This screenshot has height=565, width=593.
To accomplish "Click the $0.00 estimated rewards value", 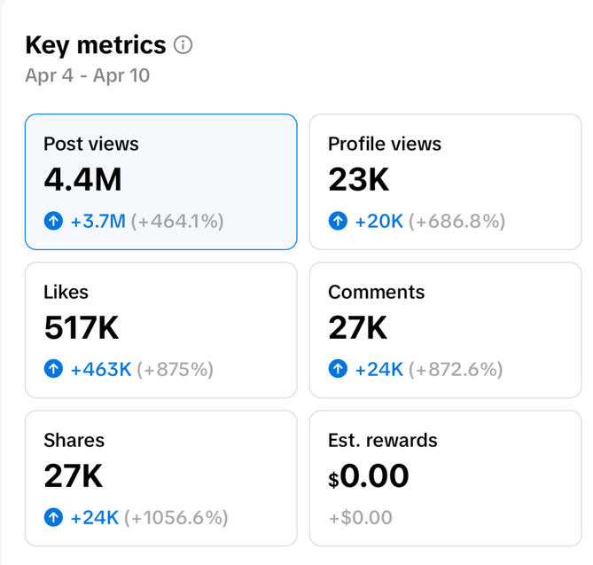I will [369, 476].
